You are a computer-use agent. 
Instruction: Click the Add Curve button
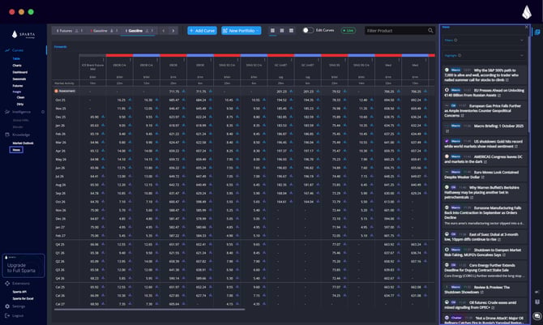point(201,31)
